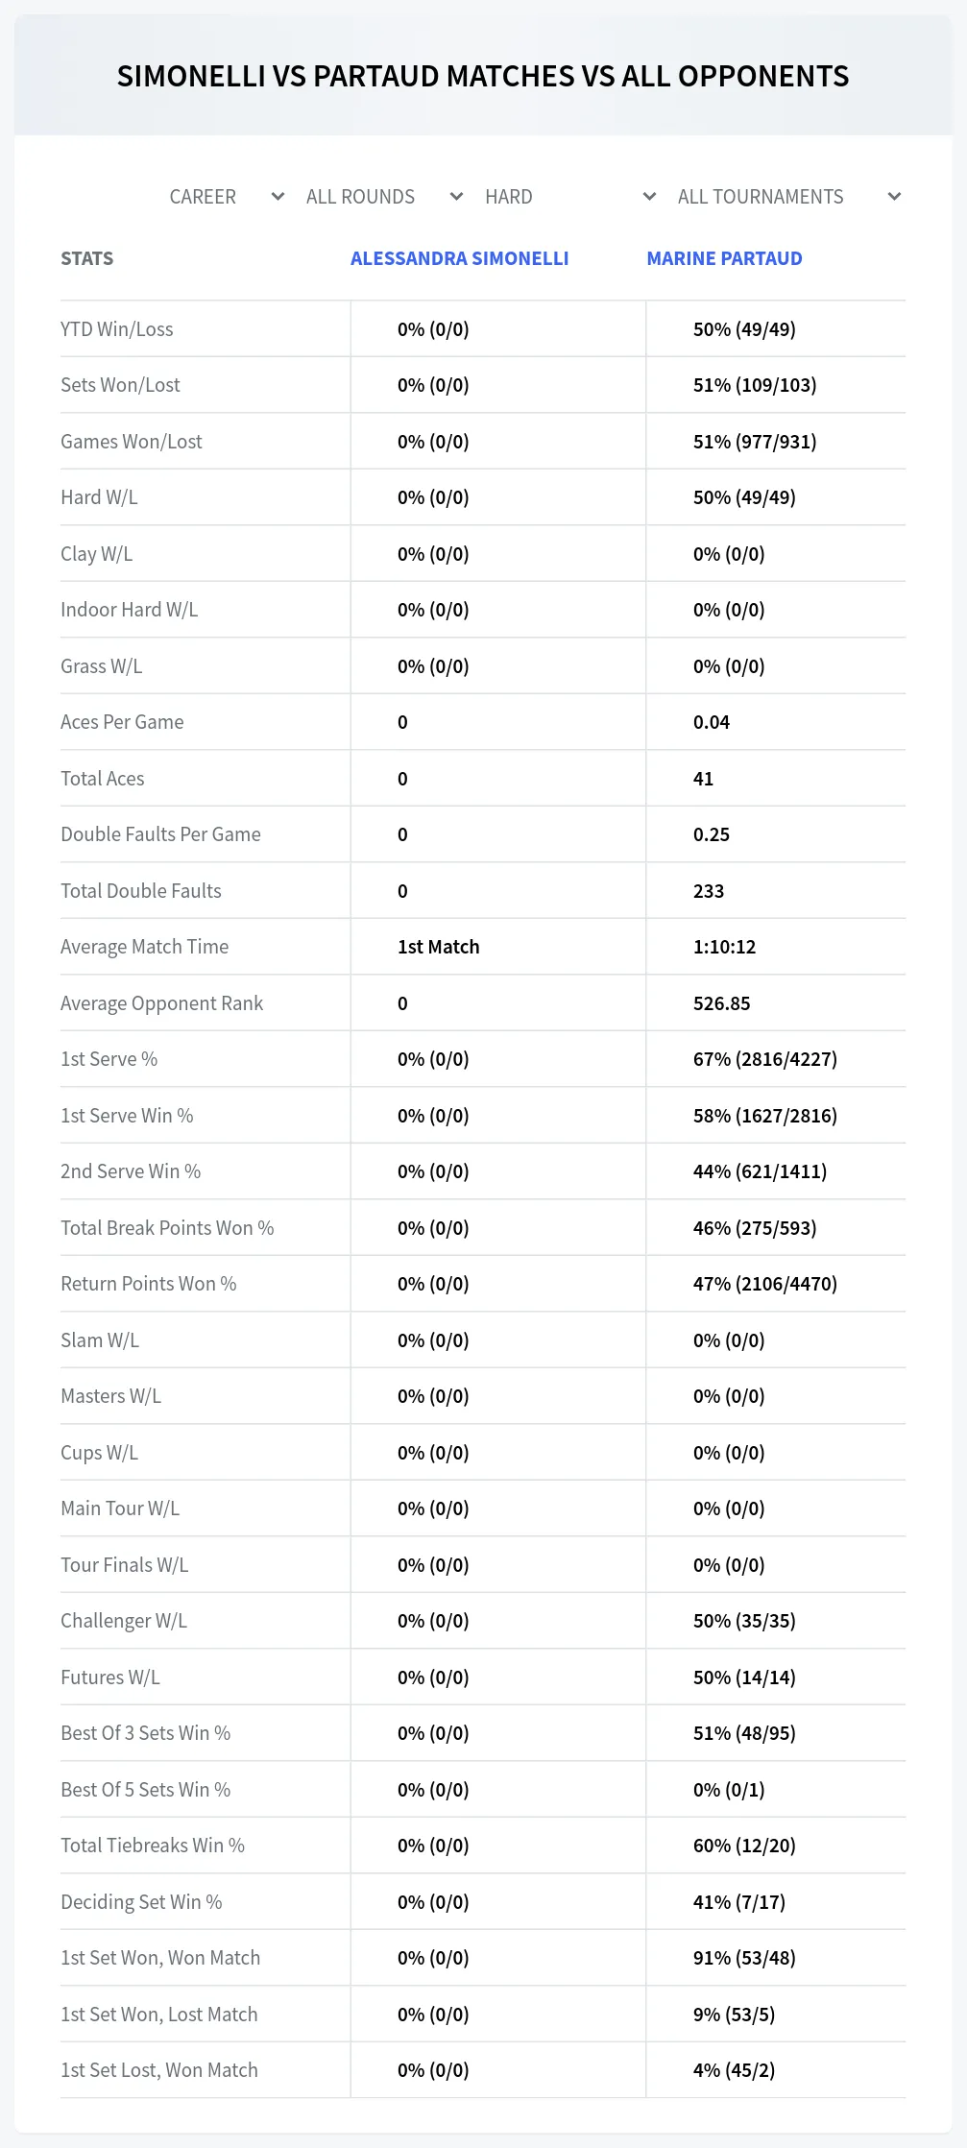Expand the ALL ROUNDS dropdown
Viewport: 967px width, 2148px height.
(384, 197)
